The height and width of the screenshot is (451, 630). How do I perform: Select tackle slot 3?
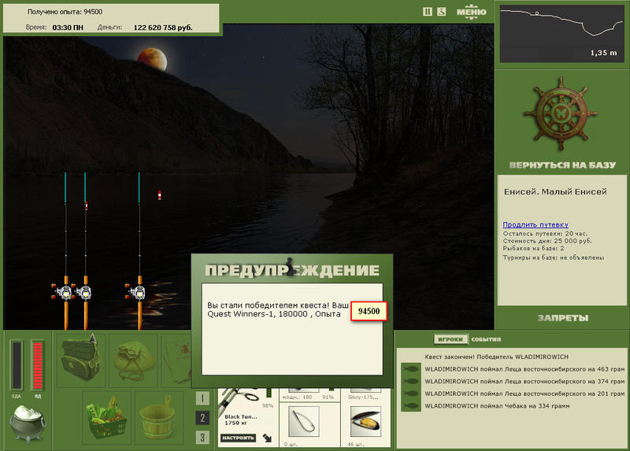[202, 438]
